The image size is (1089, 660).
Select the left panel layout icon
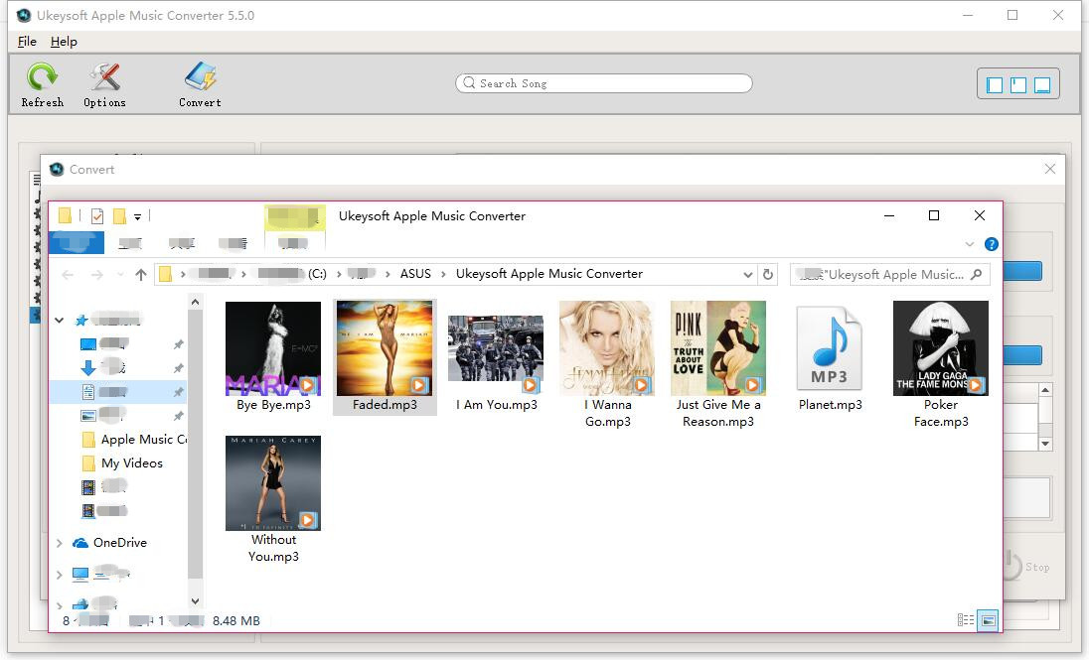[994, 84]
